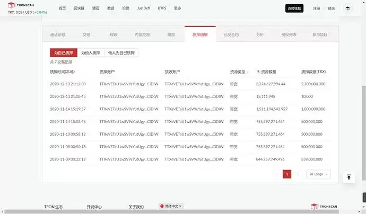The width and height of the screenshot is (366, 214).
Task: Click the TRONSCAN logo in the header
Action: 21,5
